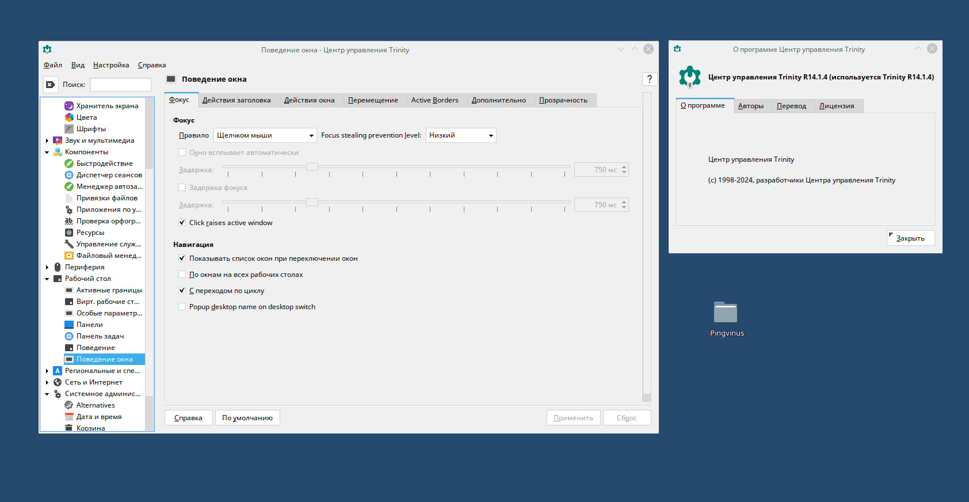Screen dimensions: 969x502
Task: Click the Региональные и специальные icon
Action: (58, 371)
